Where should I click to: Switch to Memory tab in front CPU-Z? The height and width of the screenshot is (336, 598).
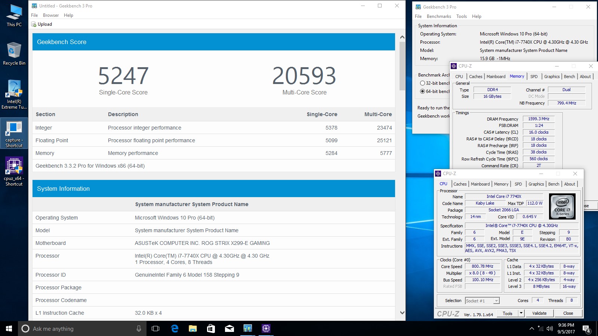[501, 184]
